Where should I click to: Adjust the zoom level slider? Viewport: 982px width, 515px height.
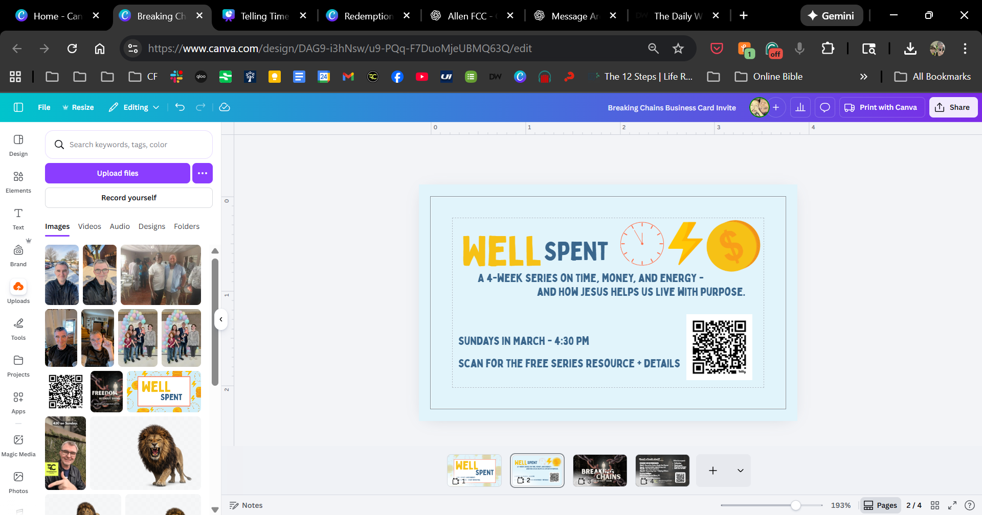[795, 505]
